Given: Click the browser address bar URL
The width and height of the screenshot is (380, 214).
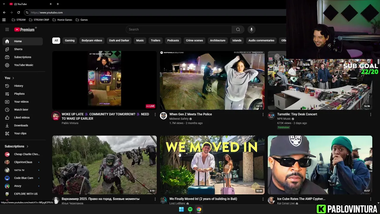Looking at the screenshot, I should [x=47, y=12].
